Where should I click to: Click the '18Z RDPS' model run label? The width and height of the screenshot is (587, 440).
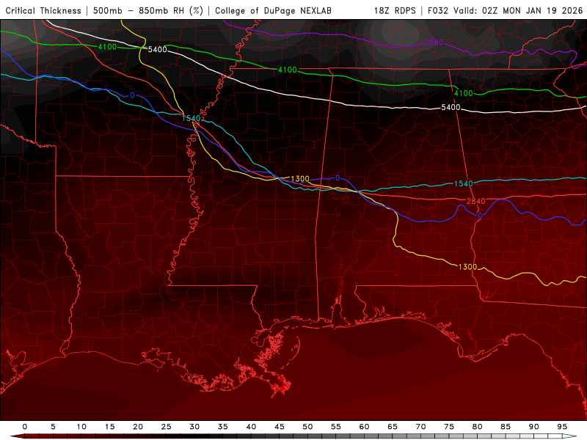point(395,11)
